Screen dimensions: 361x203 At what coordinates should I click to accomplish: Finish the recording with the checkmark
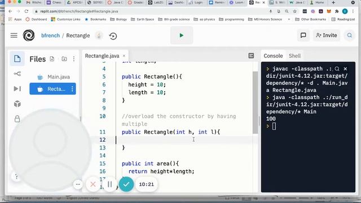click(x=126, y=184)
